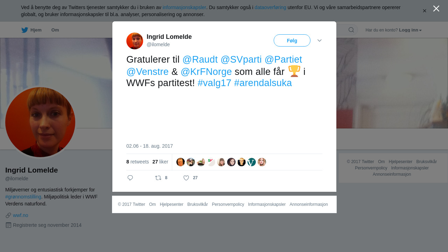Open the #arendalsuka hashtag link
Screen dimensions: 448x252
263,83
